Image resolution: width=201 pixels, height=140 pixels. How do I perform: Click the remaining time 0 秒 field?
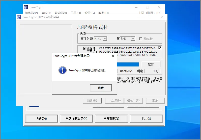pos(152,71)
